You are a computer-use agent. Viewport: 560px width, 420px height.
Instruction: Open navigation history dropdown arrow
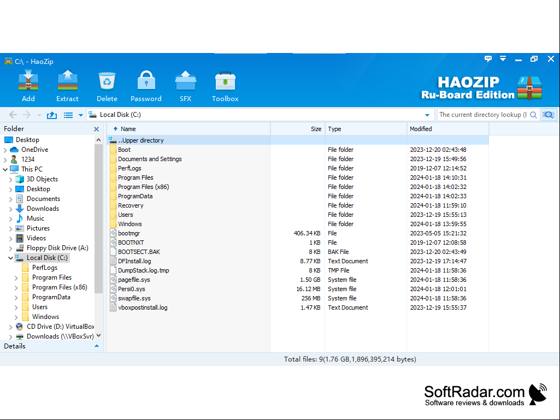pyautogui.click(x=39, y=115)
